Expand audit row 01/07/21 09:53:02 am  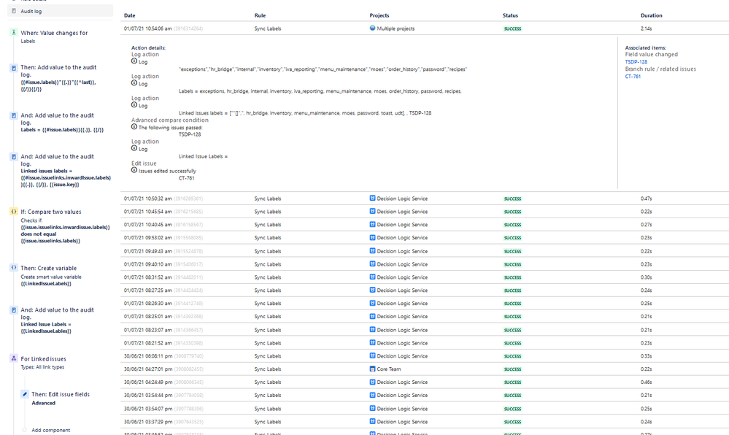[x=425, y=238]
